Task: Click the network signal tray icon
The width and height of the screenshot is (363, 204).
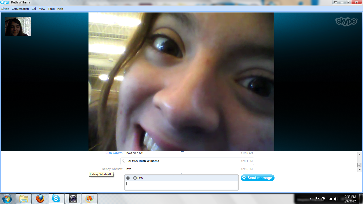Action: point(330,199)
